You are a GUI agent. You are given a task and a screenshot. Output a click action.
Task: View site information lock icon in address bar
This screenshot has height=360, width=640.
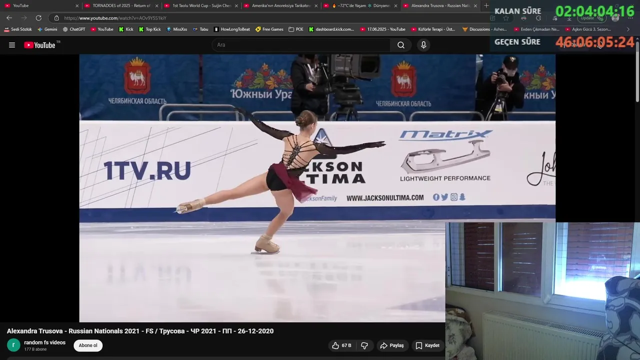[56, 18]
